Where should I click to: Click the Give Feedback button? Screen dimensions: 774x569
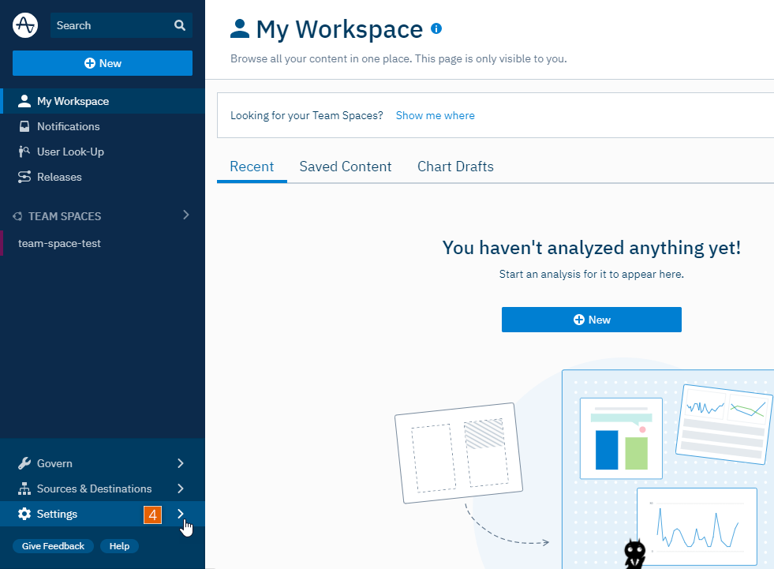click(x=53, y=546)
